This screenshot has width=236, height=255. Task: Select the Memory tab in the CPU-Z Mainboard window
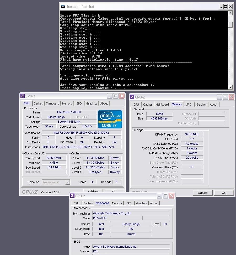point(117,203)
